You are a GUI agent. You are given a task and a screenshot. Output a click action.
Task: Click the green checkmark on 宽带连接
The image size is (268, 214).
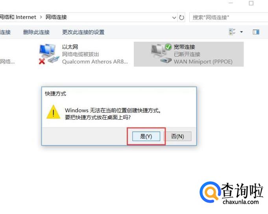click(x=168, y=47)
